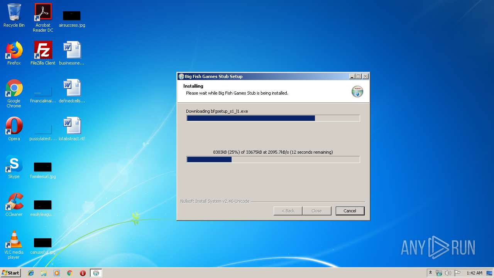Click 'Nullsoft Install System v2.46-Unicode' text
This screenshot has height=278, width=494.
click(x=215, y=201)
